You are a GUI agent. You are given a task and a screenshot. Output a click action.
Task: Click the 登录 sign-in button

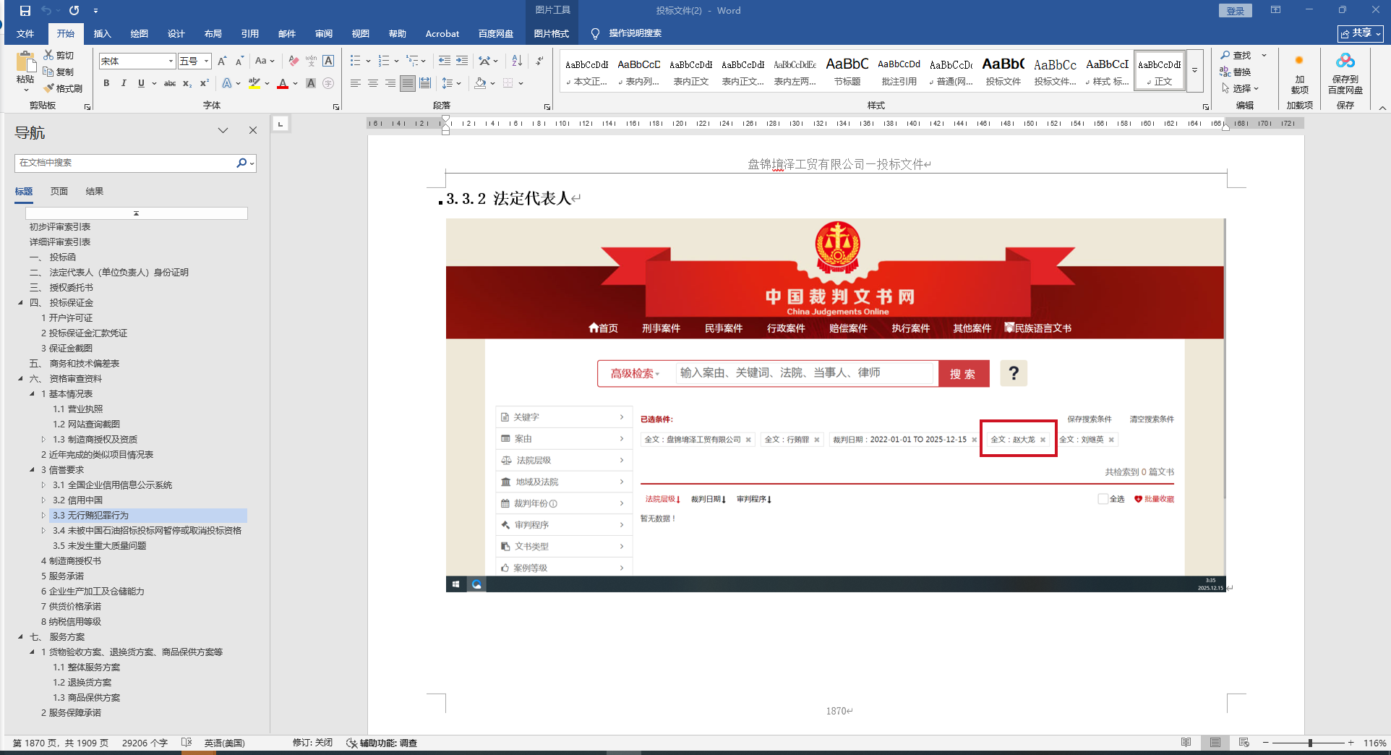1235,11
